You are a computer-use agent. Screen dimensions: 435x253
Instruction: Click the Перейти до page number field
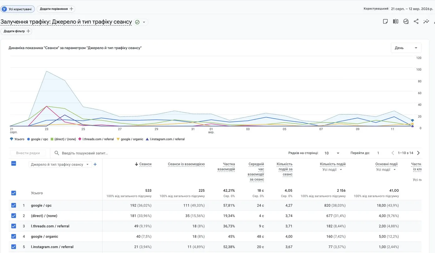click(x=378, y=153)
